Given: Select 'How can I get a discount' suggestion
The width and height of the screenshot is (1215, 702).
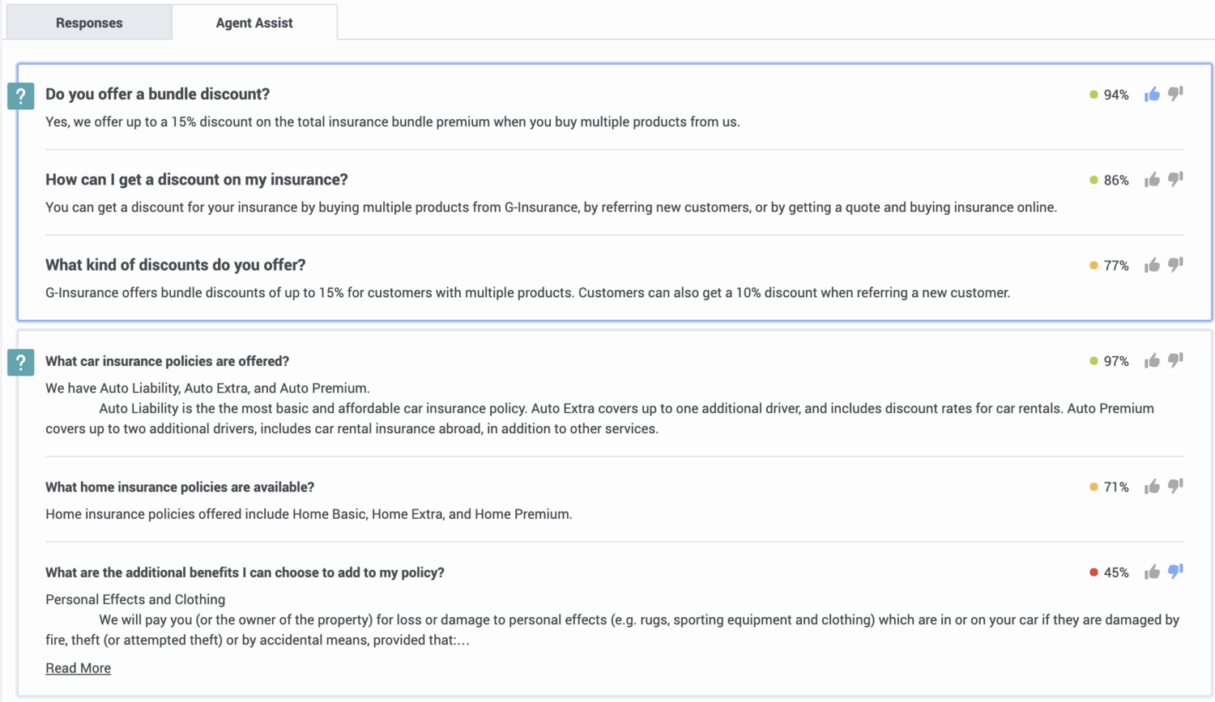Looking at the screenshot, I should coord(197,180).
